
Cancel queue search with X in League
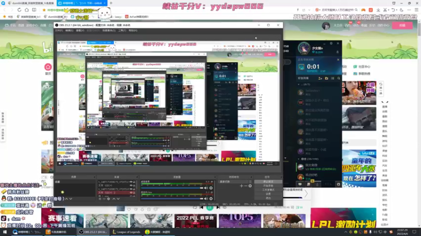[338, 60]
